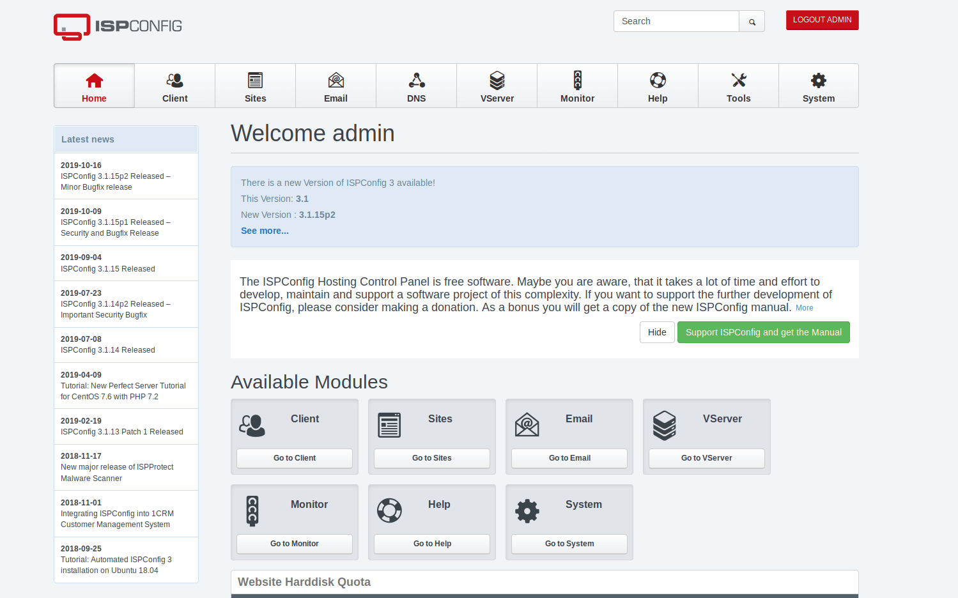
Task: Switch to the Home tab
Action: click(x=94, y=86)
